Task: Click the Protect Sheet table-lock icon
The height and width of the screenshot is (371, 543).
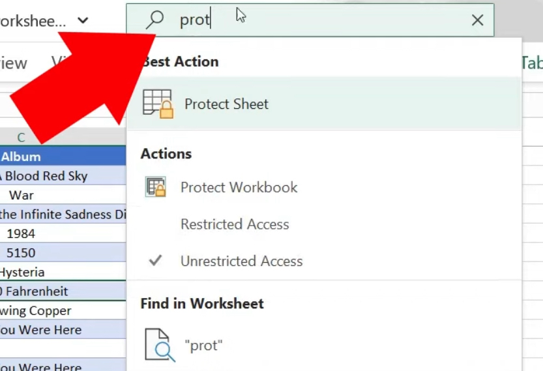Action: pos(158,104)
